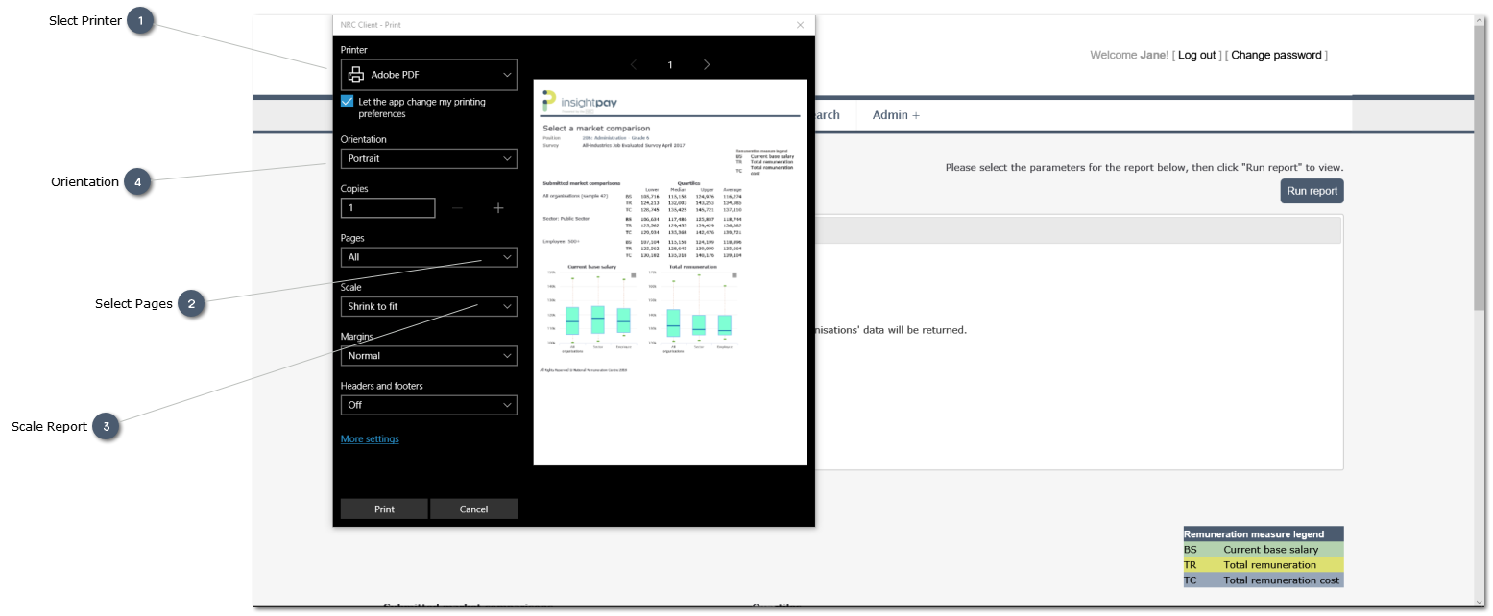Expand the Pages dropdown set to All
The width and height of the screenshot is (1493, 616).
428,257
